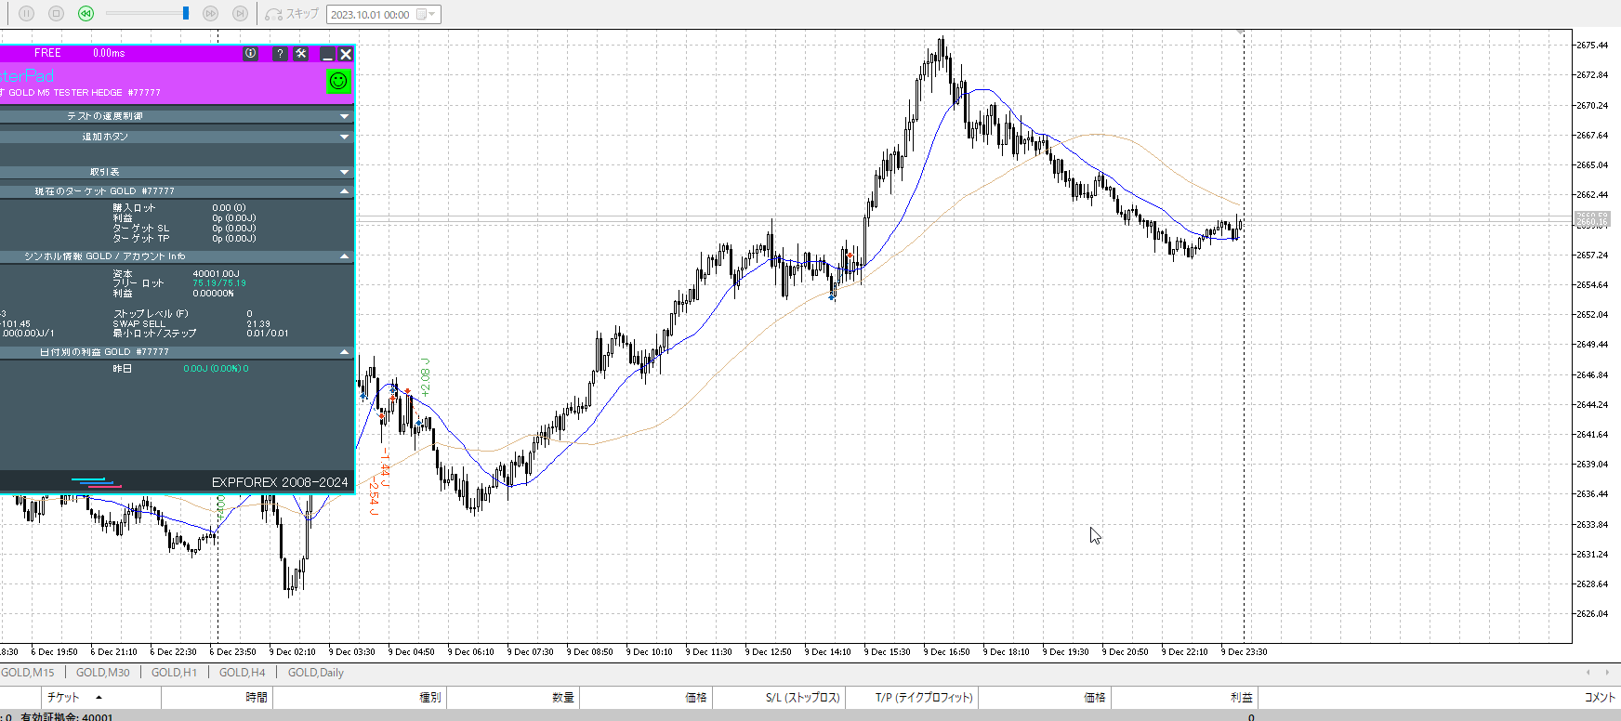Image resolution: width=1621 pixels, height=721 pixels.
Task: Click the fast-forward speed button
Action: coord(210,14)
